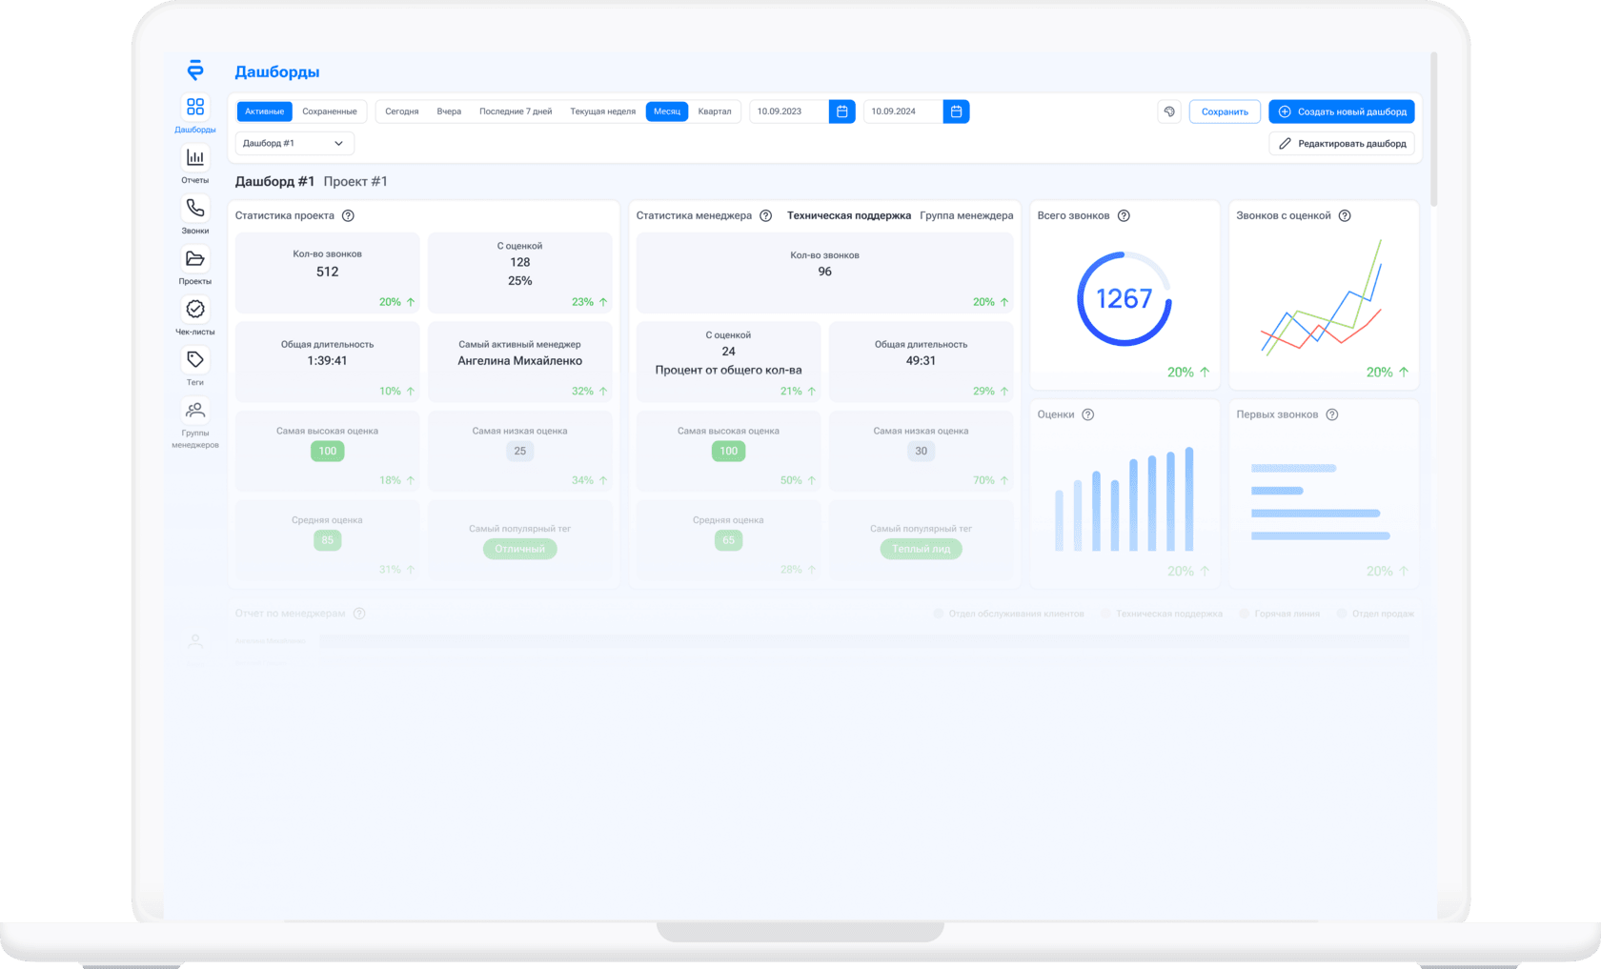Click the Сохранить button
Image resolution: width=1601 pixels, height=969 pixels.
coord(1225,111)
